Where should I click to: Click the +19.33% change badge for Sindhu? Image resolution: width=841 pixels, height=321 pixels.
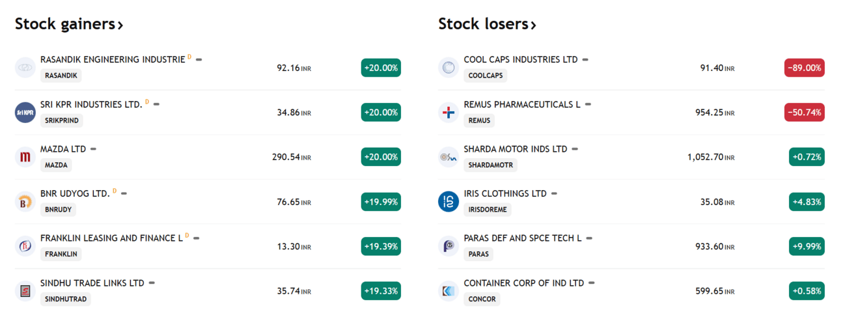coord(381,291)
